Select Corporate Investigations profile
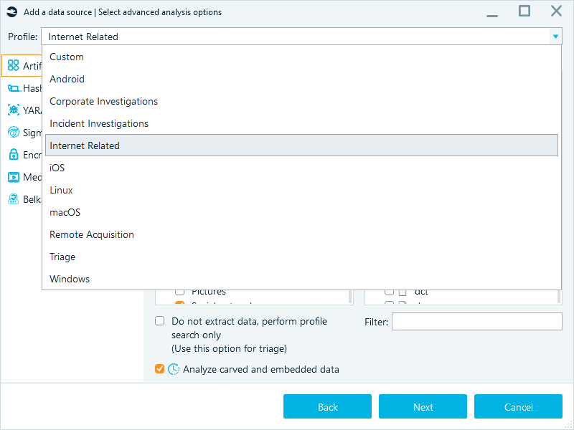 tap(103, 101)
